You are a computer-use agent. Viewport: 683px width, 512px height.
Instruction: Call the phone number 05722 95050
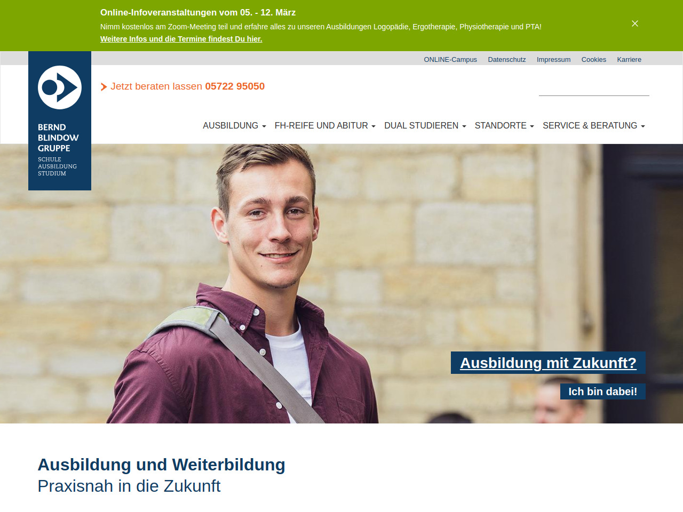click(235, 86)
